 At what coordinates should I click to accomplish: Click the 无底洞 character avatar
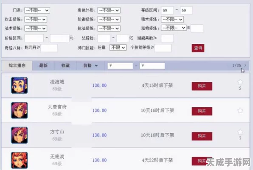pos(20,160)
